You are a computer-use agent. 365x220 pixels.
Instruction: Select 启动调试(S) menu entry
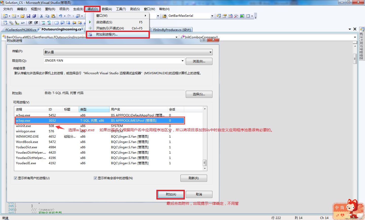tap(118, 22)
